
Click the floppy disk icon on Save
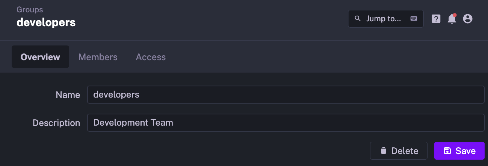447,151
